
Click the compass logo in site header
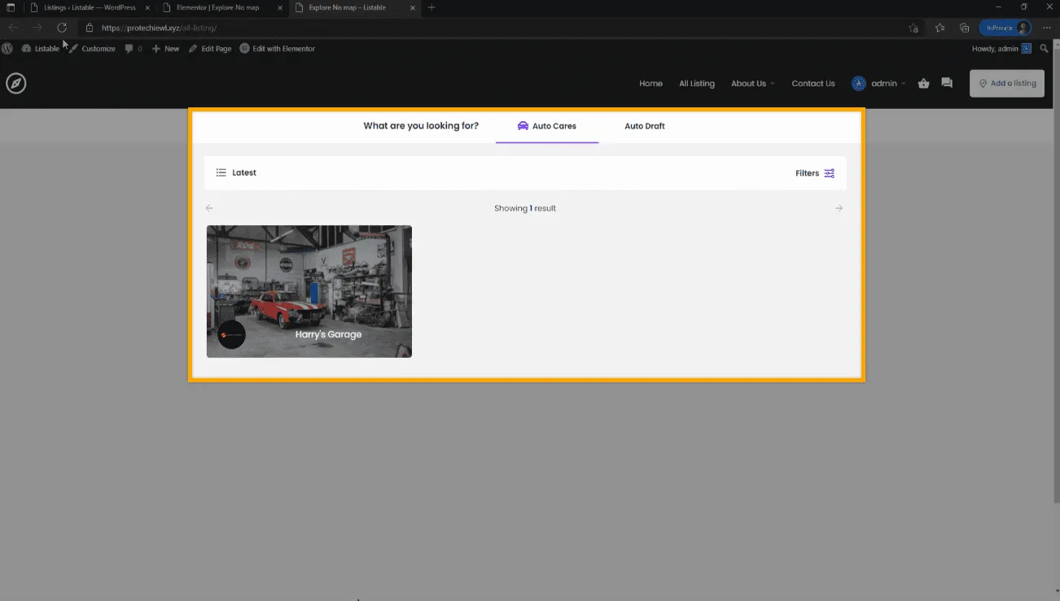[16, 84]
